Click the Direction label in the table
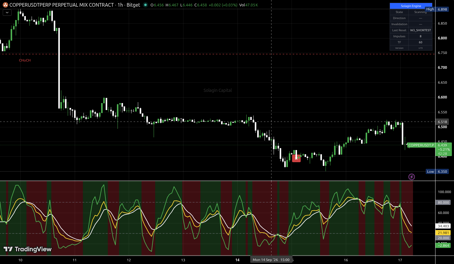This screenshot has width=454, height=264. pyautogui.click(x=399, y=18)
